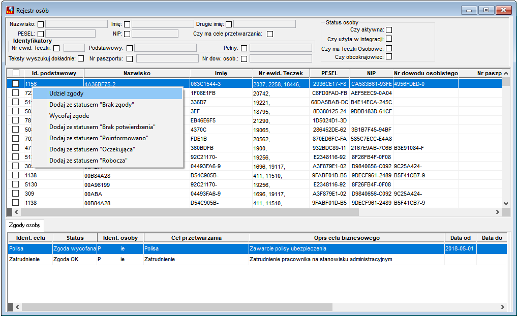Toggle the Podstawowy identifier checkbox
The width and height of the screenshot is (517, 316).
coord(130,48)
